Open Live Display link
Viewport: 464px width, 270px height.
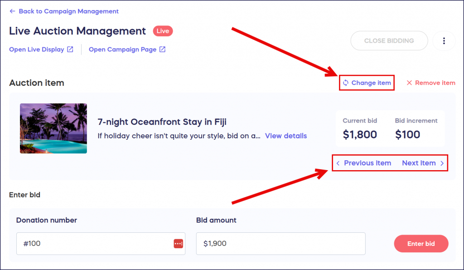37,49
